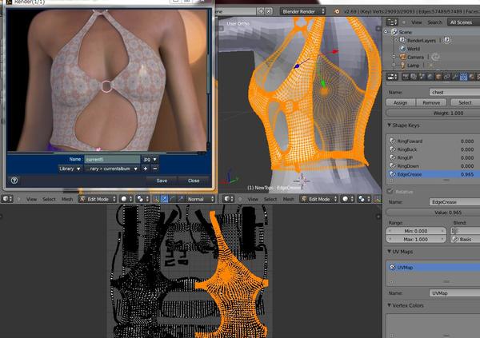Toggle the 3D manipulator icon in left header
This screenshot has width=480, height=338.
pos(156,199)
